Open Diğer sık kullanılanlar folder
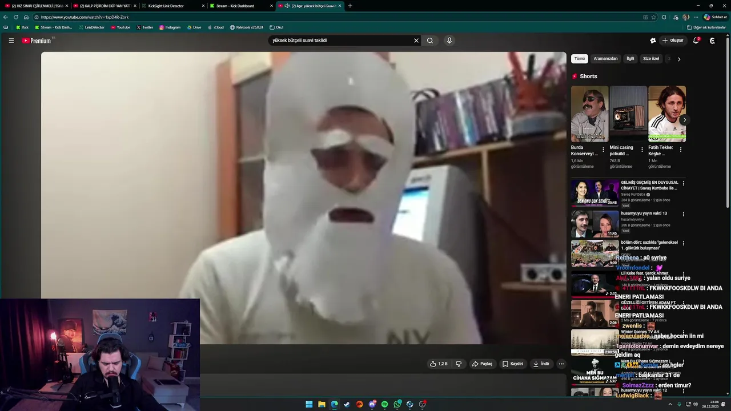The image size is (731, 411). coord(706,27)
